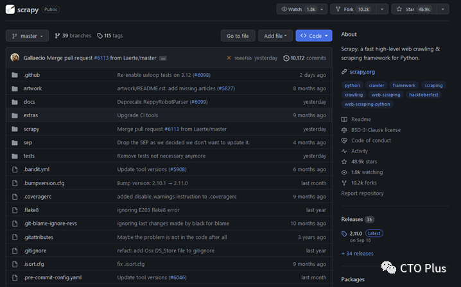Click file icon next to .flake8

(15, 210)
